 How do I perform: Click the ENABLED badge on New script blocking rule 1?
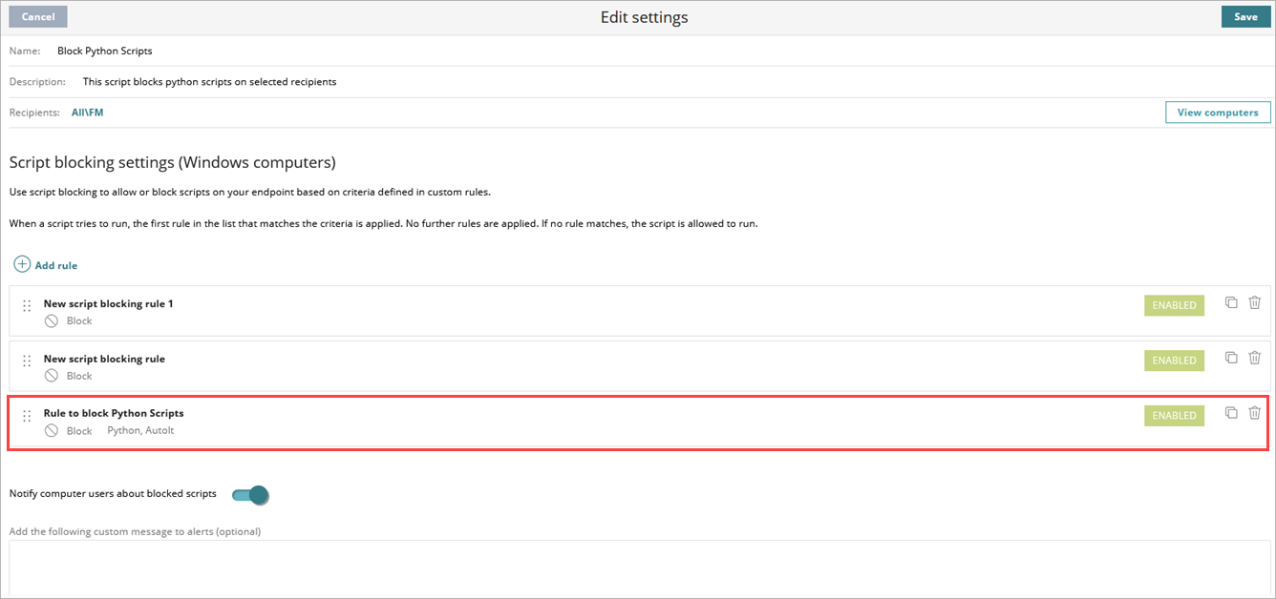click(1174, 305)
